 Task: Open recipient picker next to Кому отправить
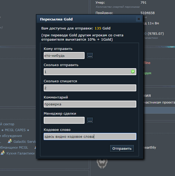click(90, 56)
